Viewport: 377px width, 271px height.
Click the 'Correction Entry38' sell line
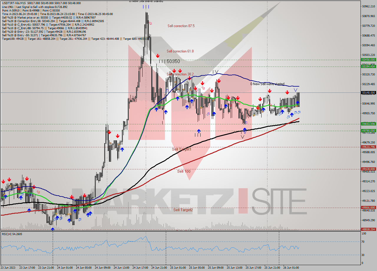coord(53,21)
